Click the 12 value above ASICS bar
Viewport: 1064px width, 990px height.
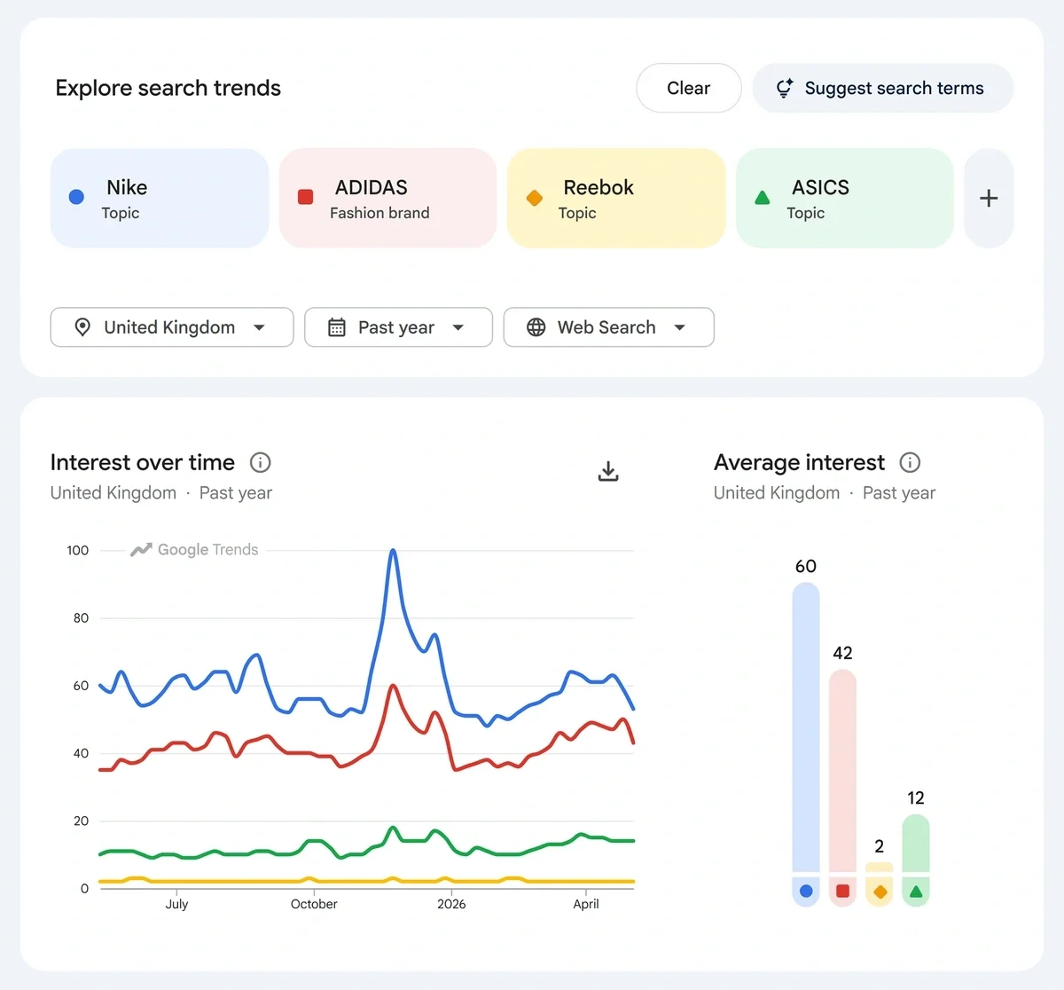click(916, 797)
